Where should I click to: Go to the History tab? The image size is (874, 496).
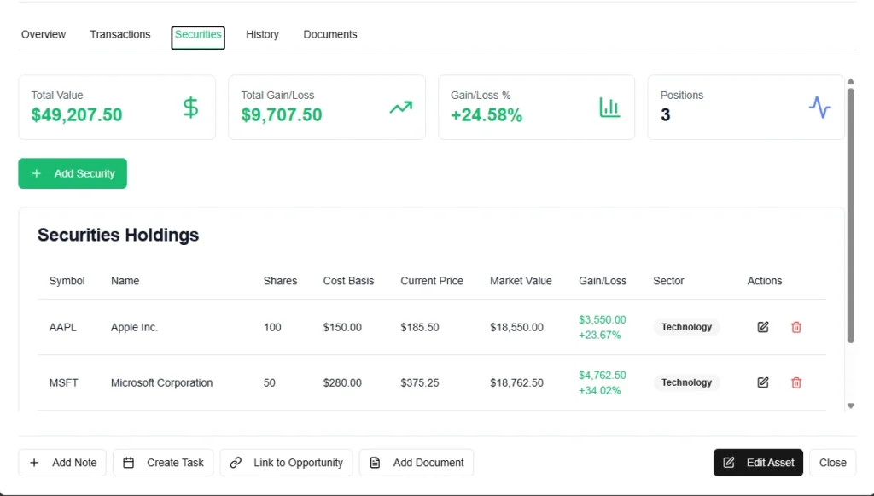click(262, 35)
